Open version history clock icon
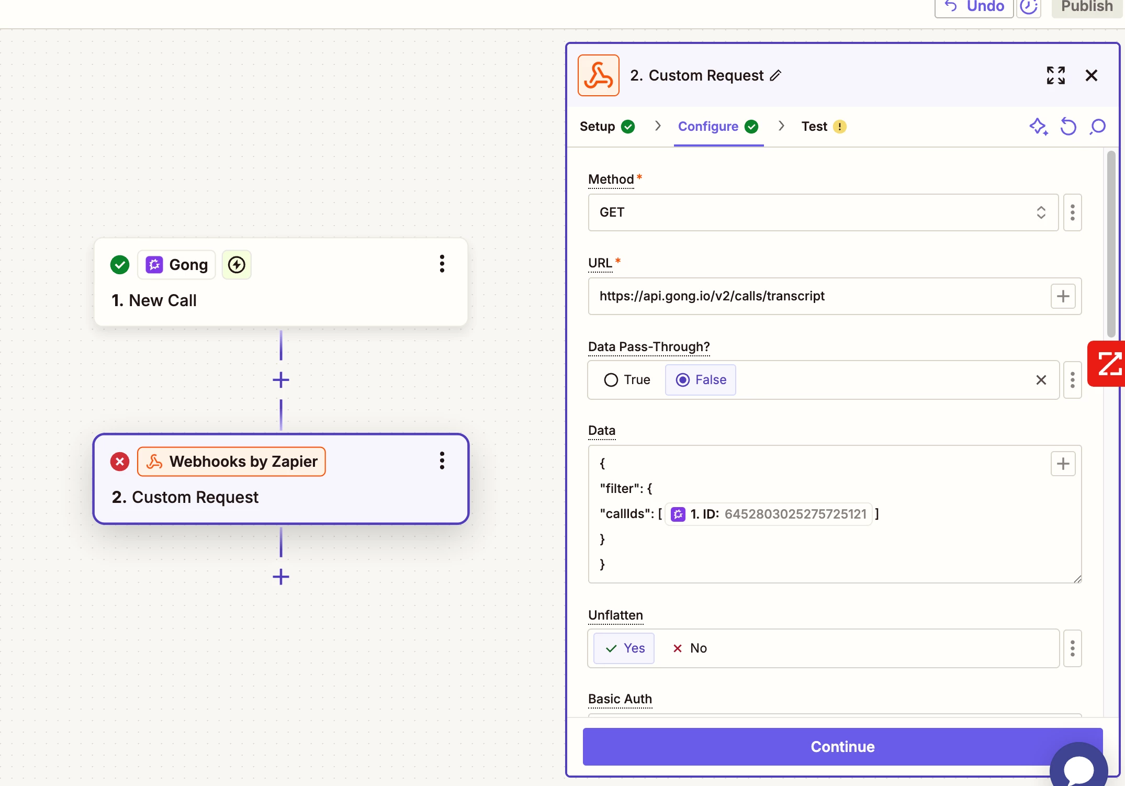Screen dimensions: 1125x786 tap(1029, 7)
